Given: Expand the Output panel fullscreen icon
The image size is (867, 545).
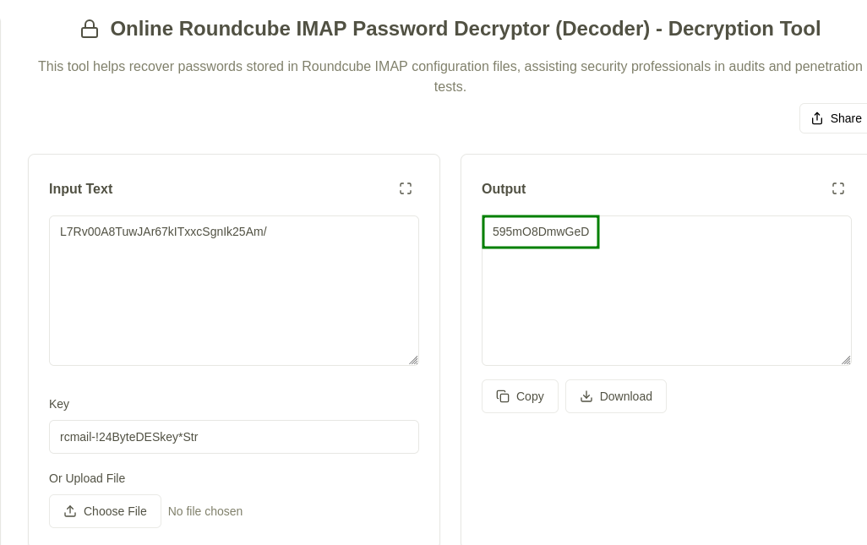Looking at the screenshot, I should pyautogui.click(x=838, y=188).
